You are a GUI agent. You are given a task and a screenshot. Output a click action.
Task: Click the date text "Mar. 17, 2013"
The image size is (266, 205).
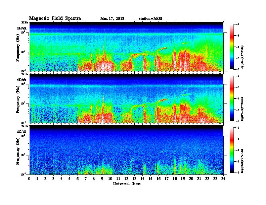pos(112,19)
